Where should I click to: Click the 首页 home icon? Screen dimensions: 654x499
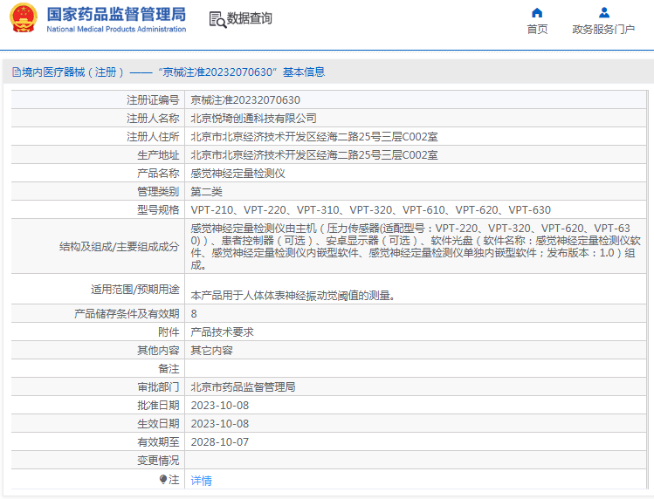tap(537, 13)
